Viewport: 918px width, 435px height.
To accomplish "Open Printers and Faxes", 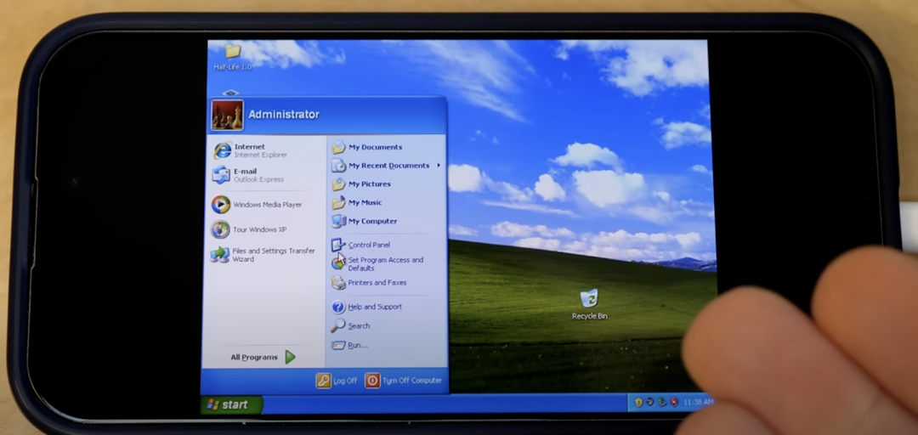I will (369, 283).
